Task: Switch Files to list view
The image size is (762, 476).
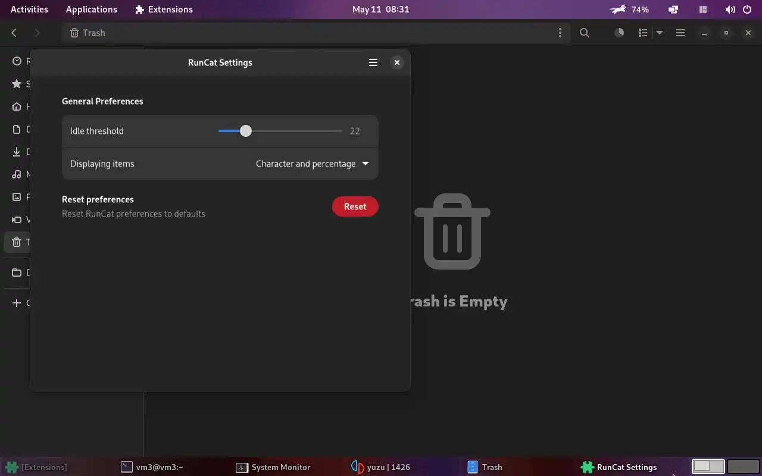Action: (643, 33)
